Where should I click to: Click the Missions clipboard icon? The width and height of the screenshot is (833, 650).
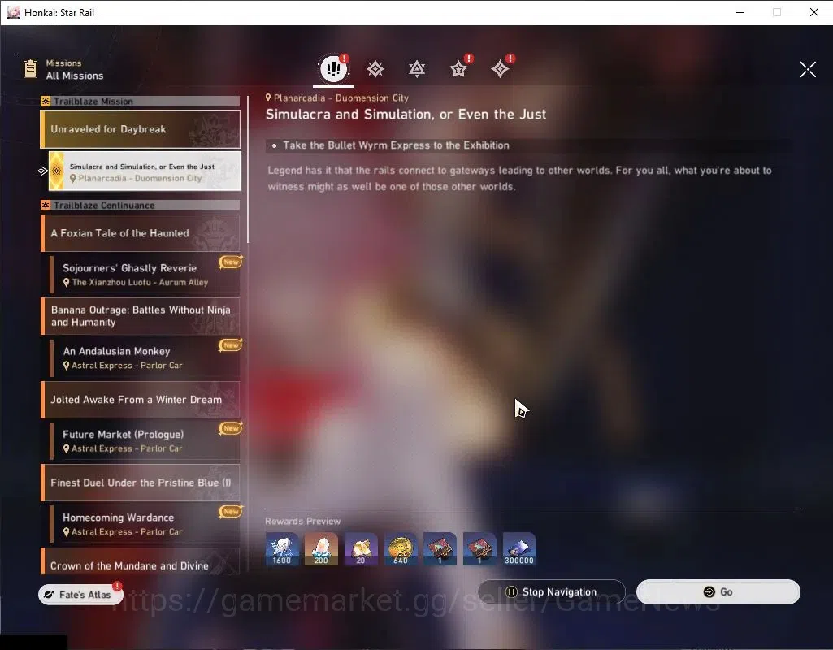pyautogui.click(x=30, y=69)
